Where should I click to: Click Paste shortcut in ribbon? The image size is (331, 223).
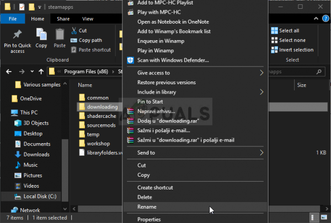click(x=91, y=50)
